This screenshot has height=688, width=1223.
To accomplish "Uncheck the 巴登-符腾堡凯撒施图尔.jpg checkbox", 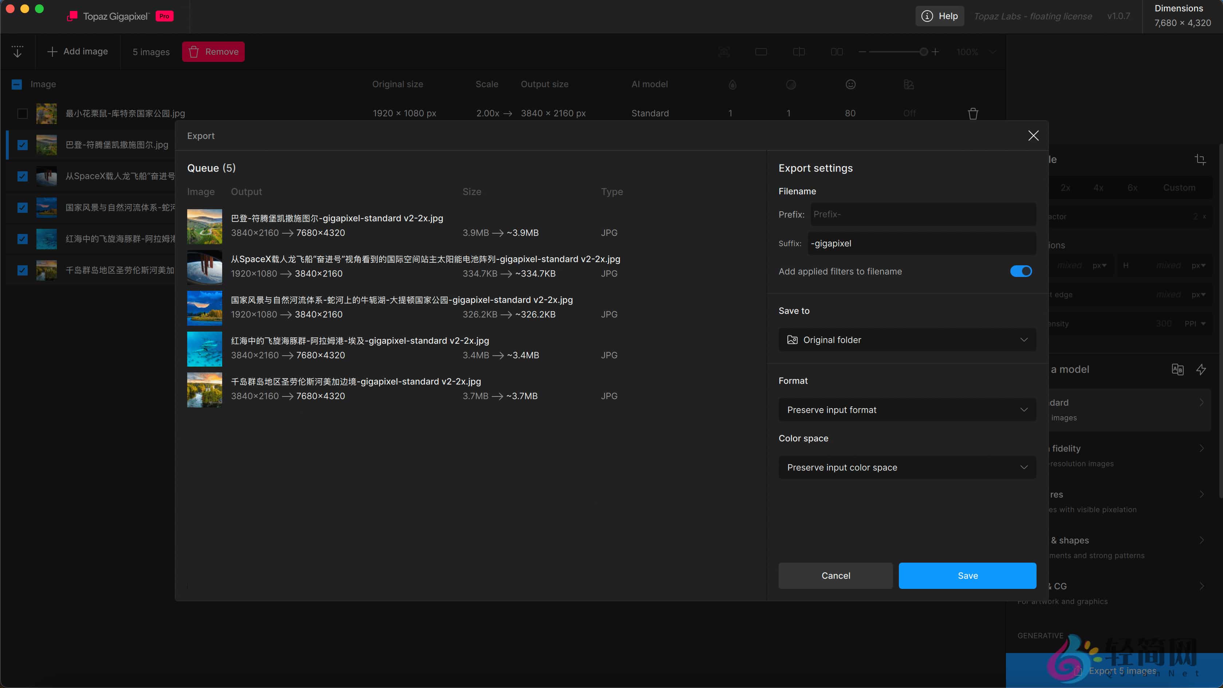I will pos(22,145).
